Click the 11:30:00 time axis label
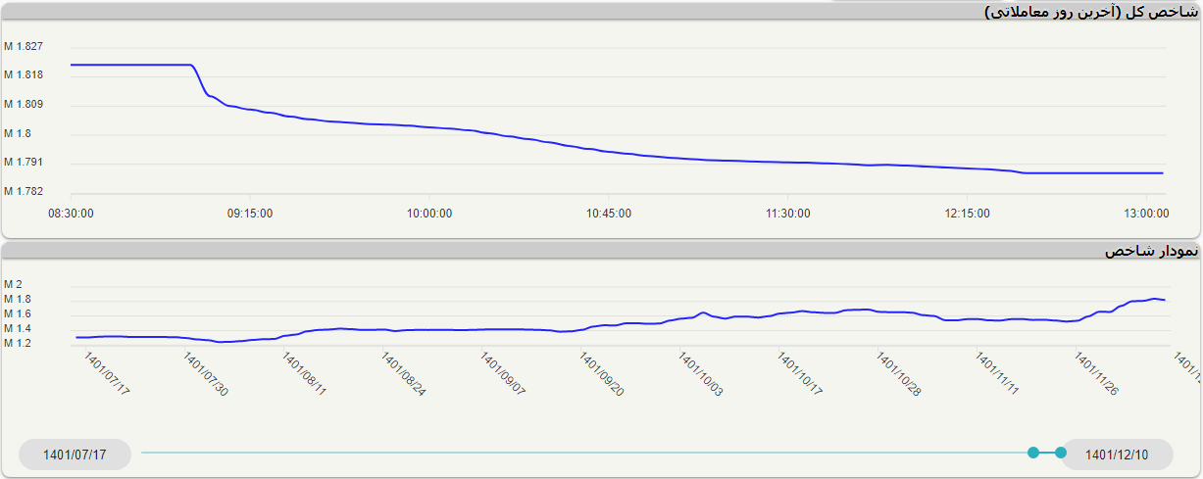The image size is (1203, 479). [x=788, y=213]
